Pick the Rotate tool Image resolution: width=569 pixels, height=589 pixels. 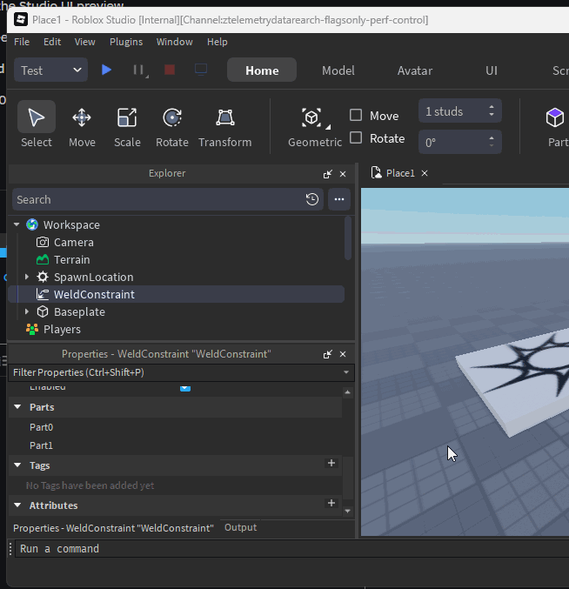pyautogui.click(x=172, y=126)
